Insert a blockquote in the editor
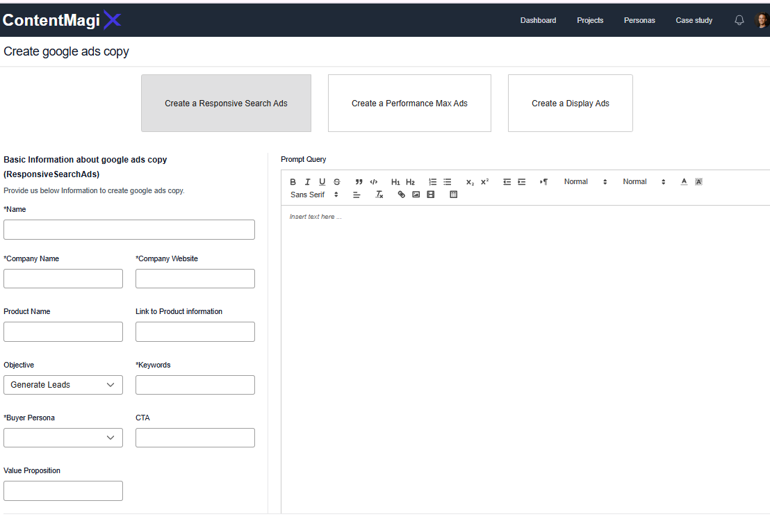 (x=359, y=181)
